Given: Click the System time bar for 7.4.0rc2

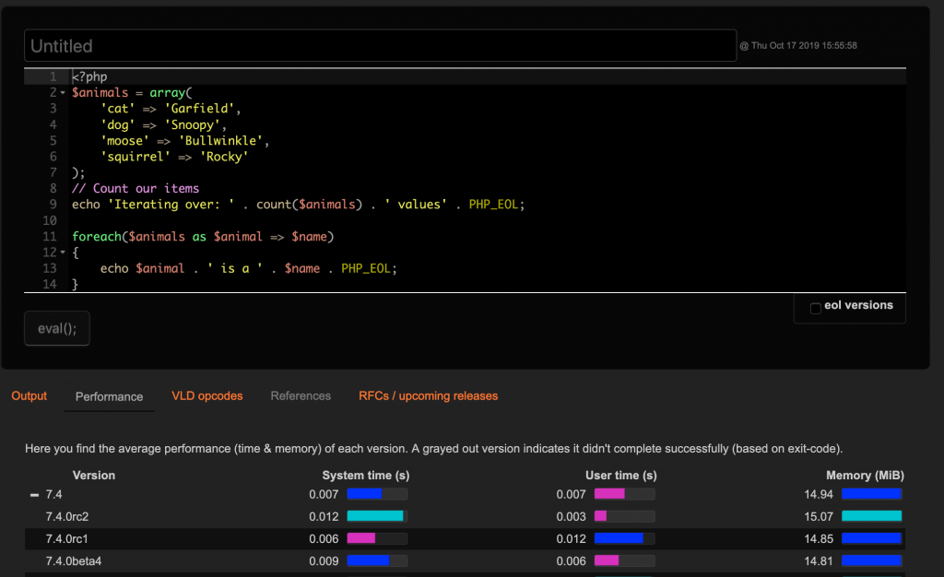Looking at the screenshot, I should coord(376,516).
